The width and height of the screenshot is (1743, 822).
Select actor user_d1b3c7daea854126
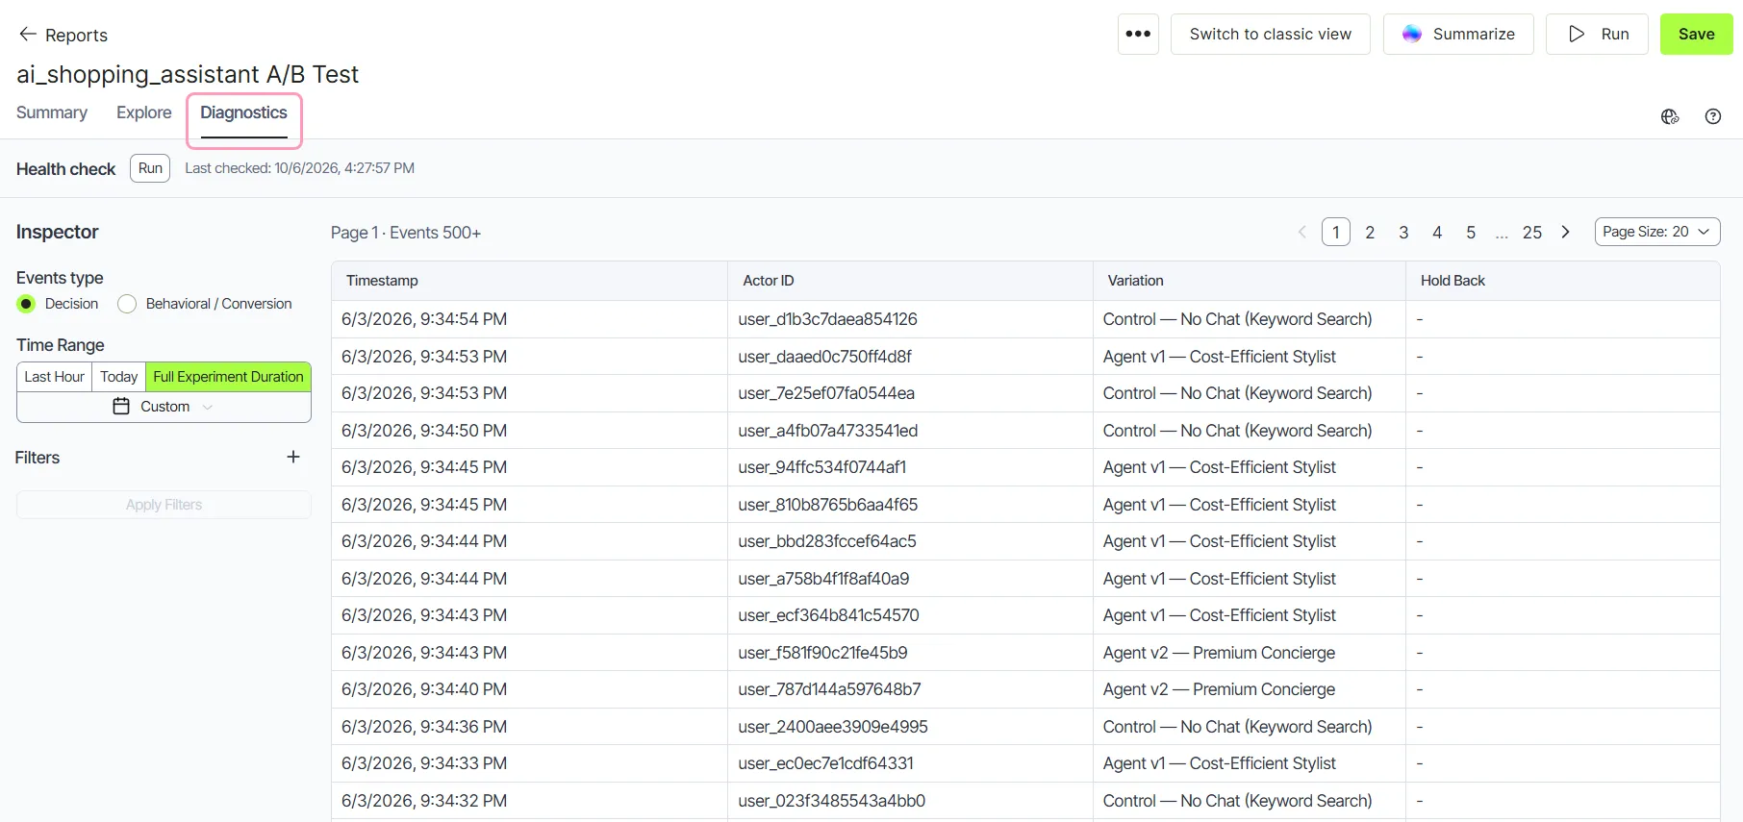(x=827, y=319)
